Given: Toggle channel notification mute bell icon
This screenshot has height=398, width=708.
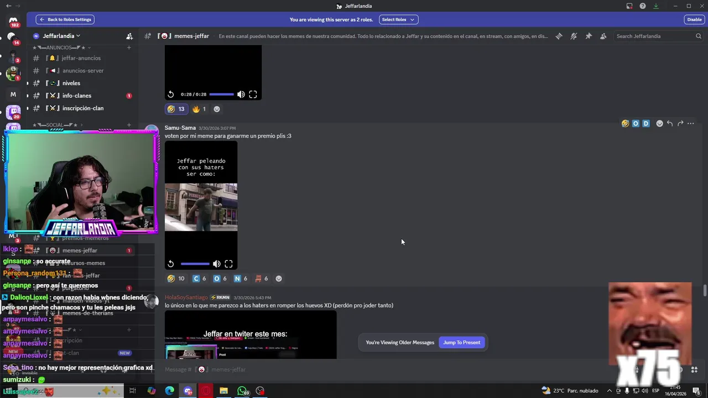Looking at the screenshot, I should pos(574,36).
